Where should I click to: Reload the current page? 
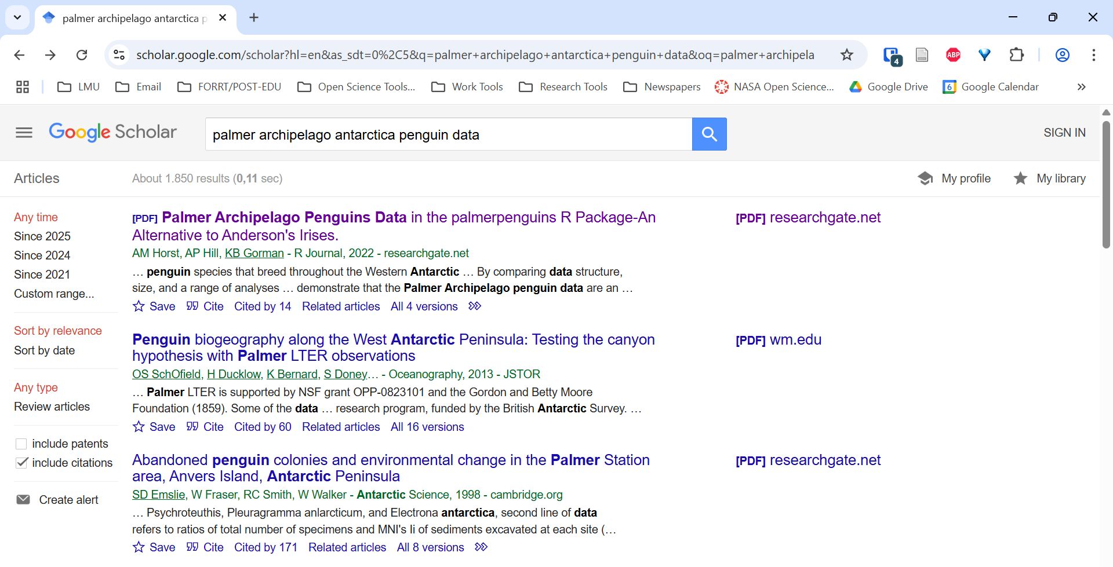coord(82,55)
